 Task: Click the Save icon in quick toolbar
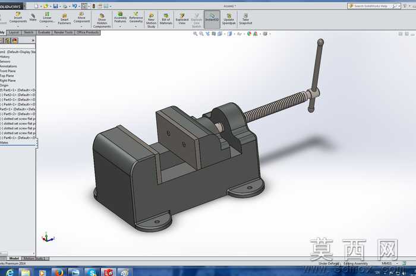55,6
